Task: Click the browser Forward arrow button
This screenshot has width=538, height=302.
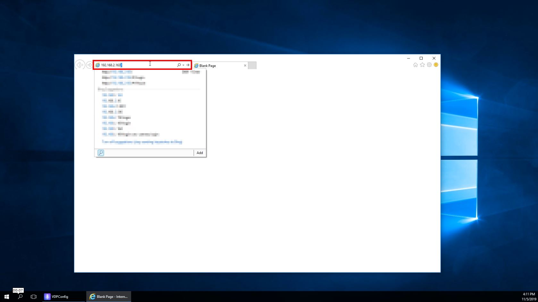Action: [89, 65]
